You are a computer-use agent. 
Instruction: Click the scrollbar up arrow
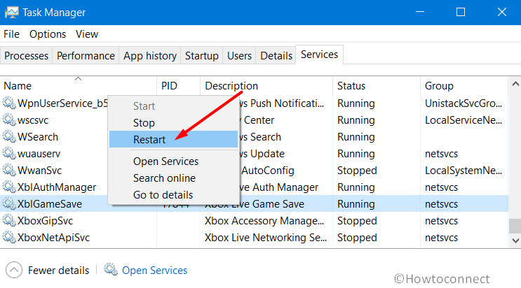(x=515, y=83)
